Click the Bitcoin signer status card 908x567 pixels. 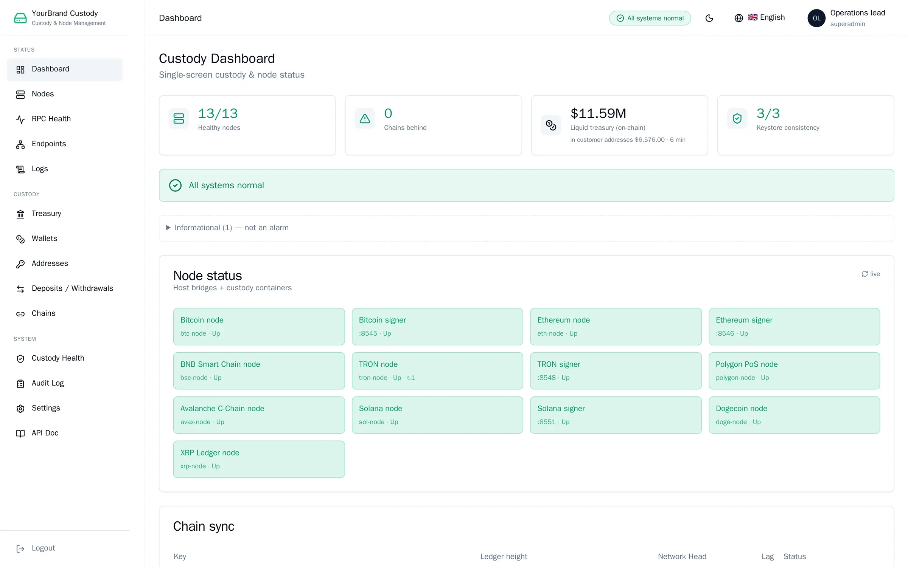coord(437,327)
